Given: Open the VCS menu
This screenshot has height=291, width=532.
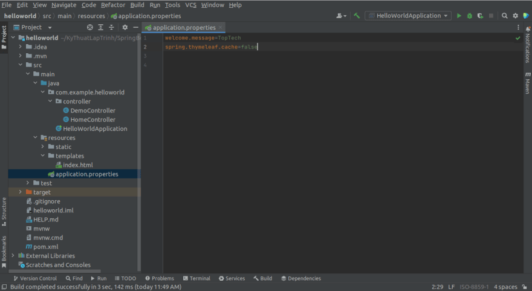Looking at the screenshot, I should pyautogui.click(x=190, y=5).
